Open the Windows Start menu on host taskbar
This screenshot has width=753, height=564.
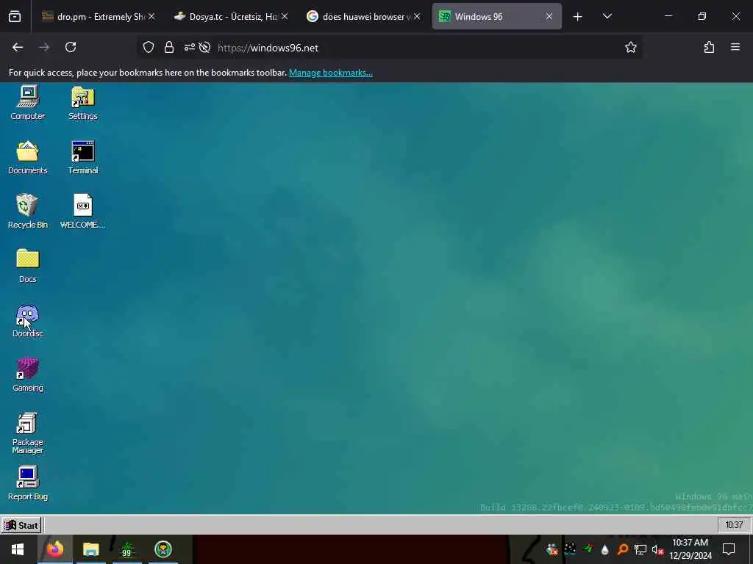pyautogui.click(x=18, y=549)
